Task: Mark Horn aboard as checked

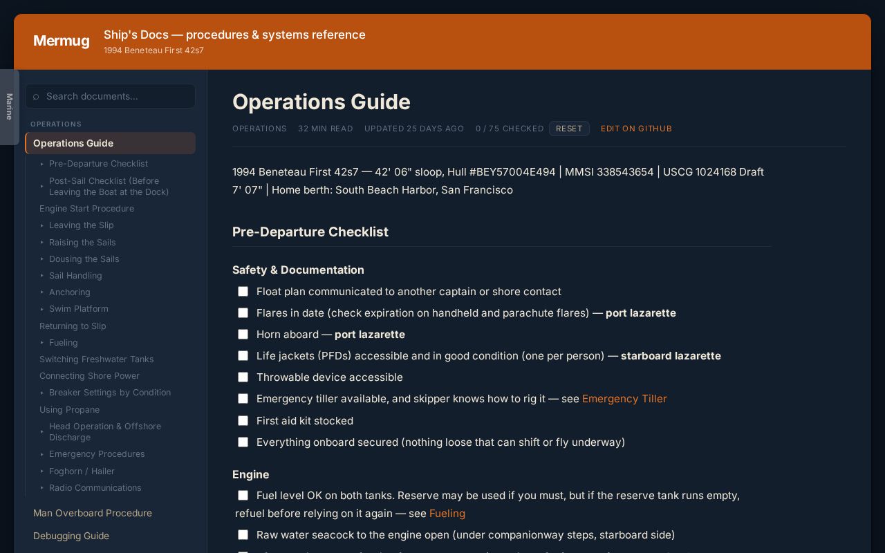Action: pos(243,335)
